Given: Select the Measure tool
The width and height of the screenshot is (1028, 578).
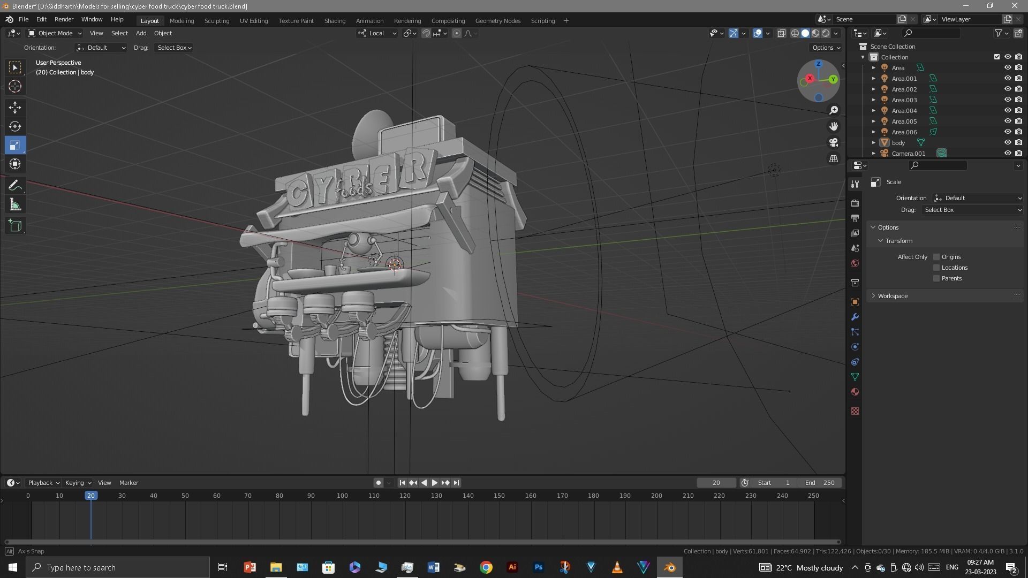Looking at the screenshot, I should tap(15, 204).
